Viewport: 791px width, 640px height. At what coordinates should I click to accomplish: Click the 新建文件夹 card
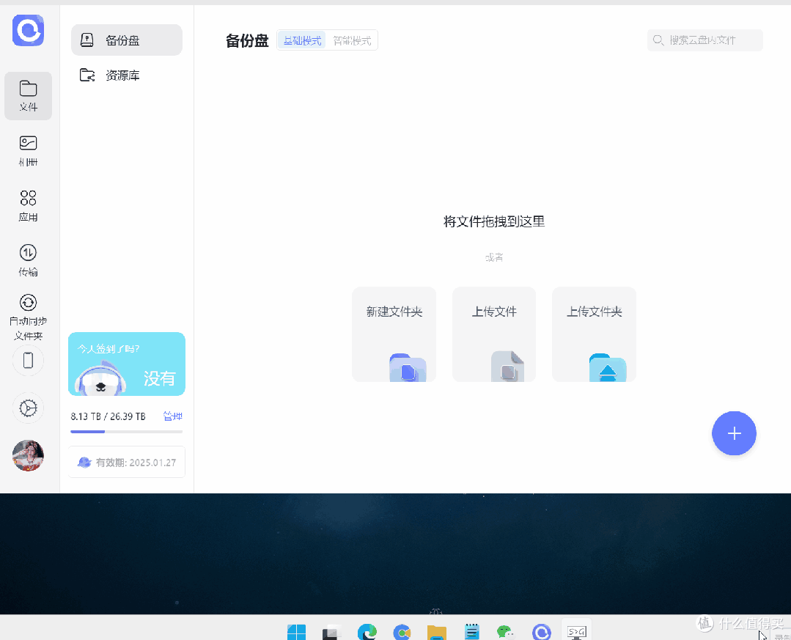tap(394, 334)
